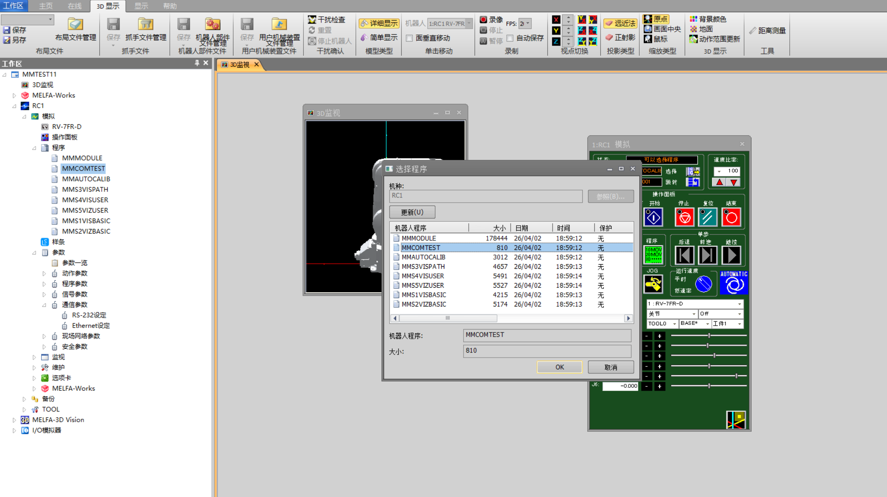Toggle the auto-save checkbox
887x497 pixels.
[510, 38]
